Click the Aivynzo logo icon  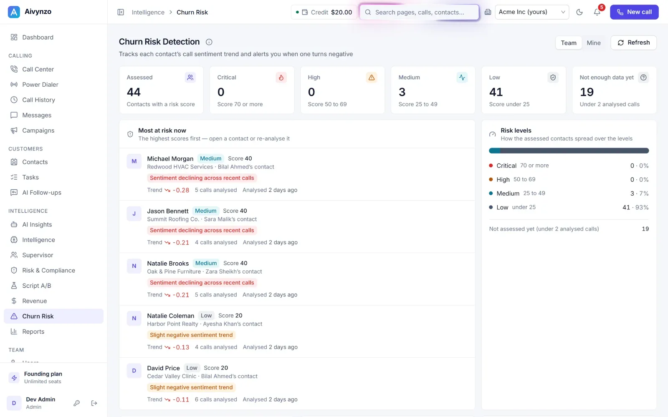tap(14, 12)
